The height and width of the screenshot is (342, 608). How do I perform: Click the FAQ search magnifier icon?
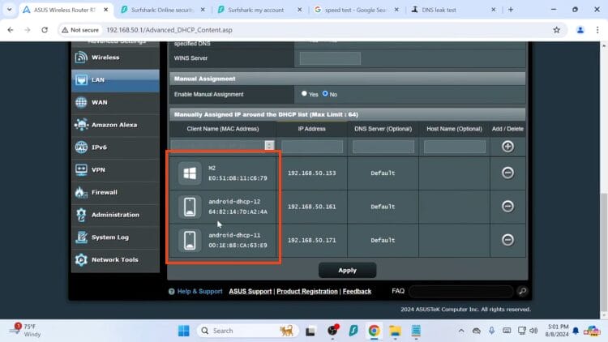522,291
